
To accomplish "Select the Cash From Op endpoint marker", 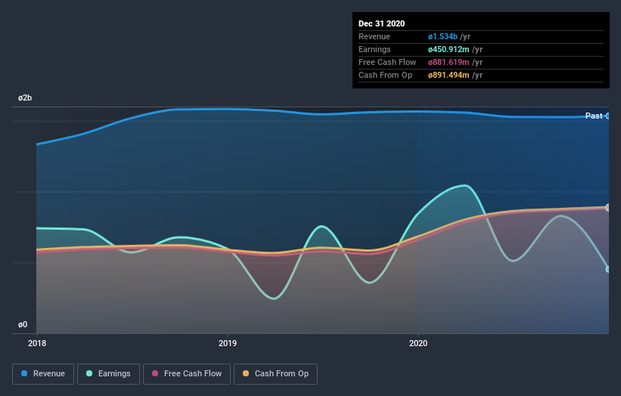I will tap(607, 207).
